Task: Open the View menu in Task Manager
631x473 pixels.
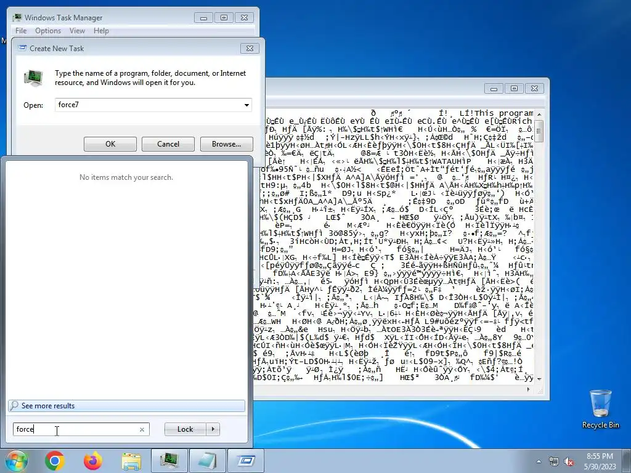Action: point(77,31)
